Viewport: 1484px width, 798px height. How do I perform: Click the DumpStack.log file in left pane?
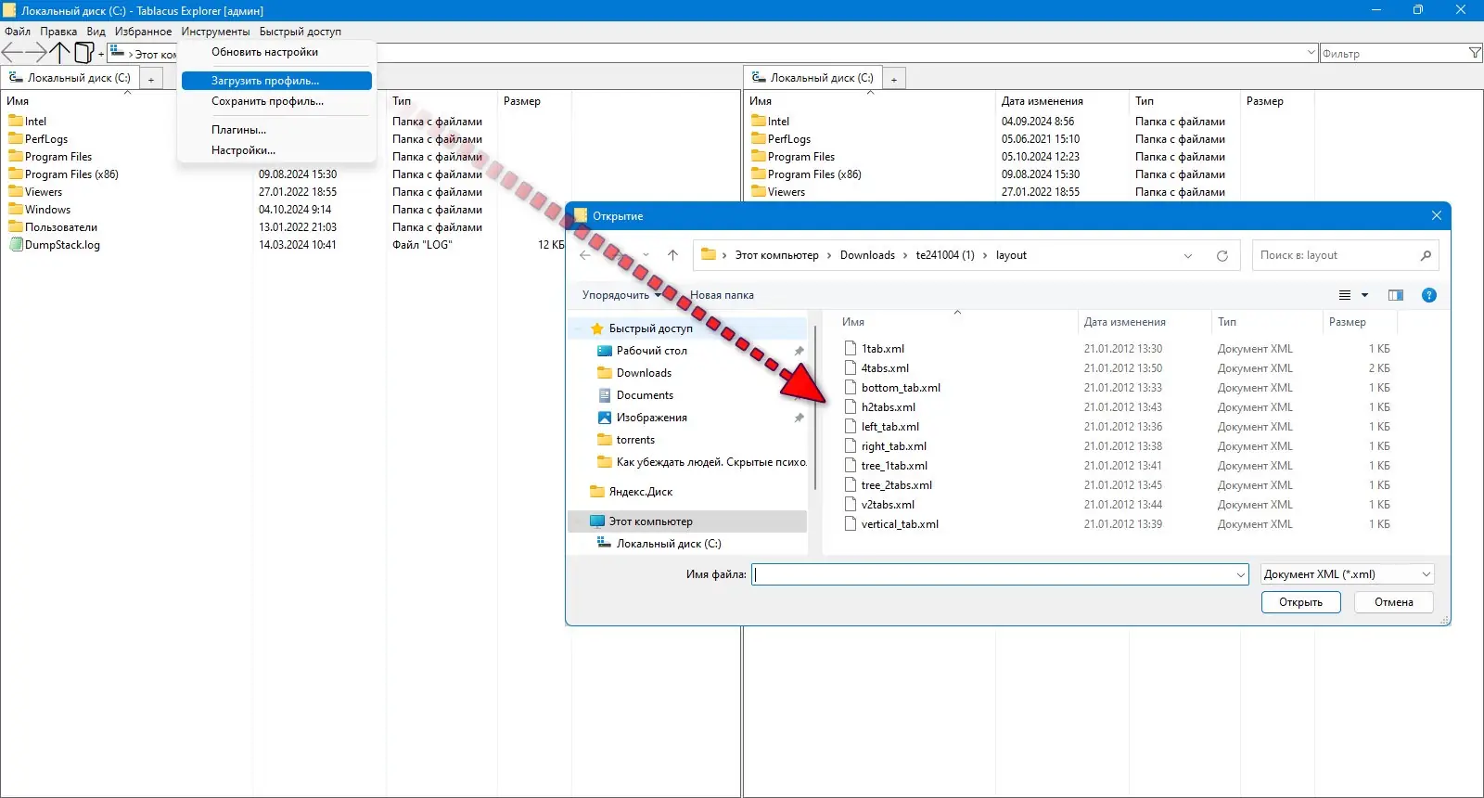point(62,245)
